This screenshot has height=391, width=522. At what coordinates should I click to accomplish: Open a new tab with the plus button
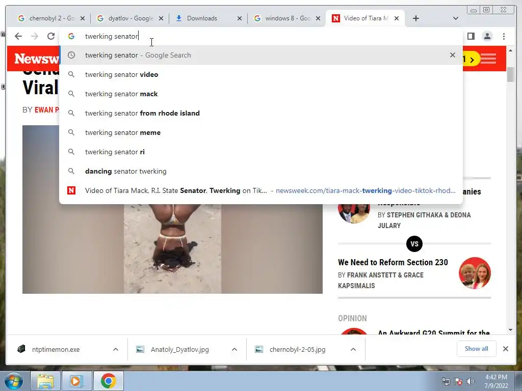(415, 19)
